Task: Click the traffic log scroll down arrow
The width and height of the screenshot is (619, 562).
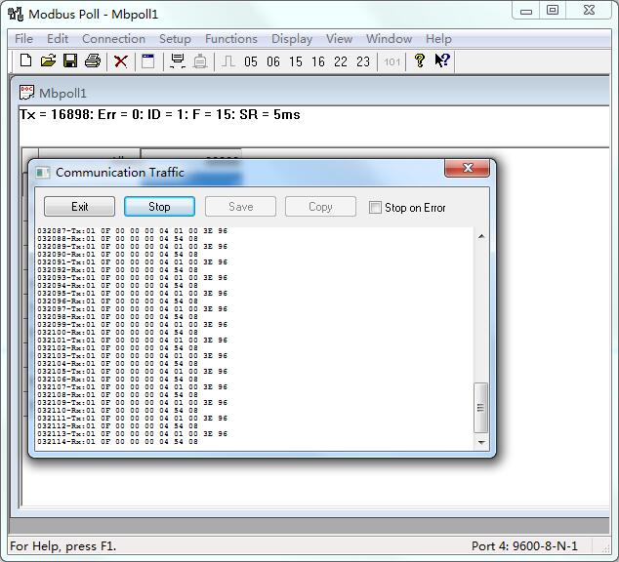Action: click(481, 443)
